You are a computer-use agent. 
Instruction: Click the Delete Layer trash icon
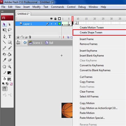pyautogui.click(x=30, y=37)
